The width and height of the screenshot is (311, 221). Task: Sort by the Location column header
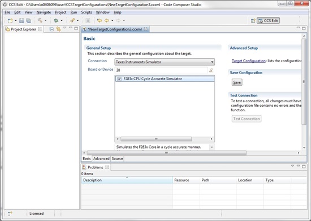tap(250, 180)
